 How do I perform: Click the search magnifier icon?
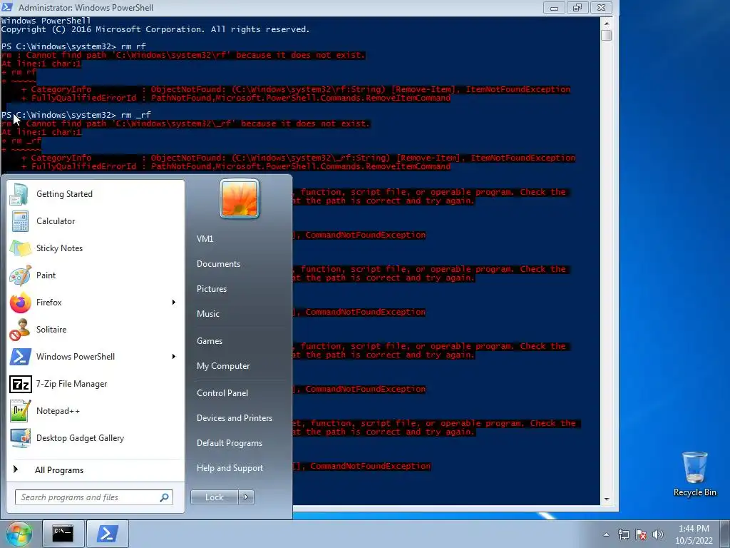(x=165, y=497)
